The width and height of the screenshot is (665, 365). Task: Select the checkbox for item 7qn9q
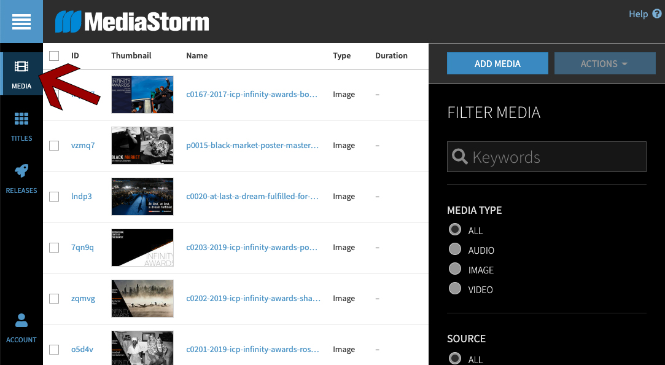click(54, 248)
